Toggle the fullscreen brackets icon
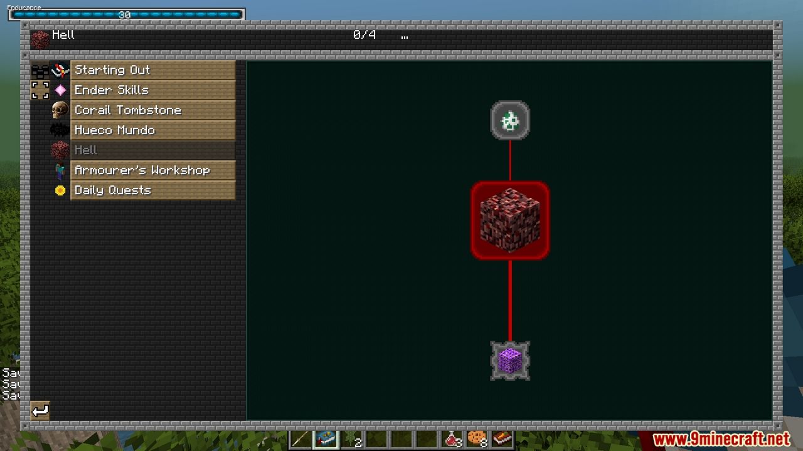This screenshot has width=803, height=451. (x=40, y=90)
